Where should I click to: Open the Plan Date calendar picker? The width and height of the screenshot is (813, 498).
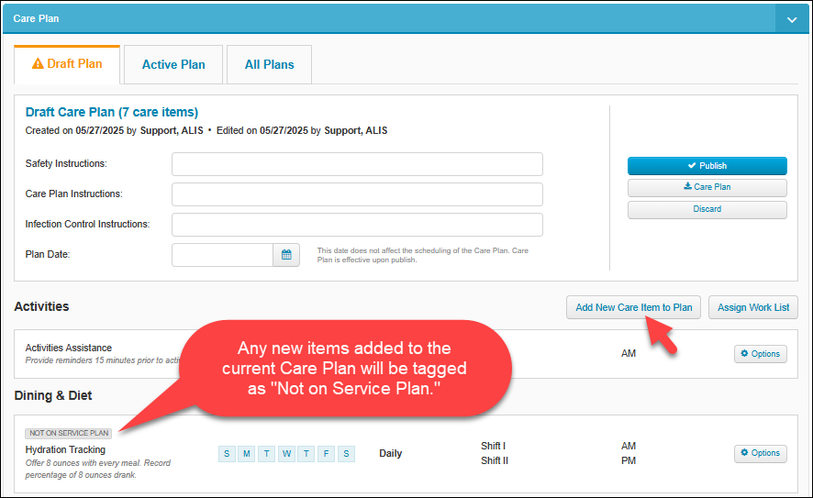click(x=286, y=255)
